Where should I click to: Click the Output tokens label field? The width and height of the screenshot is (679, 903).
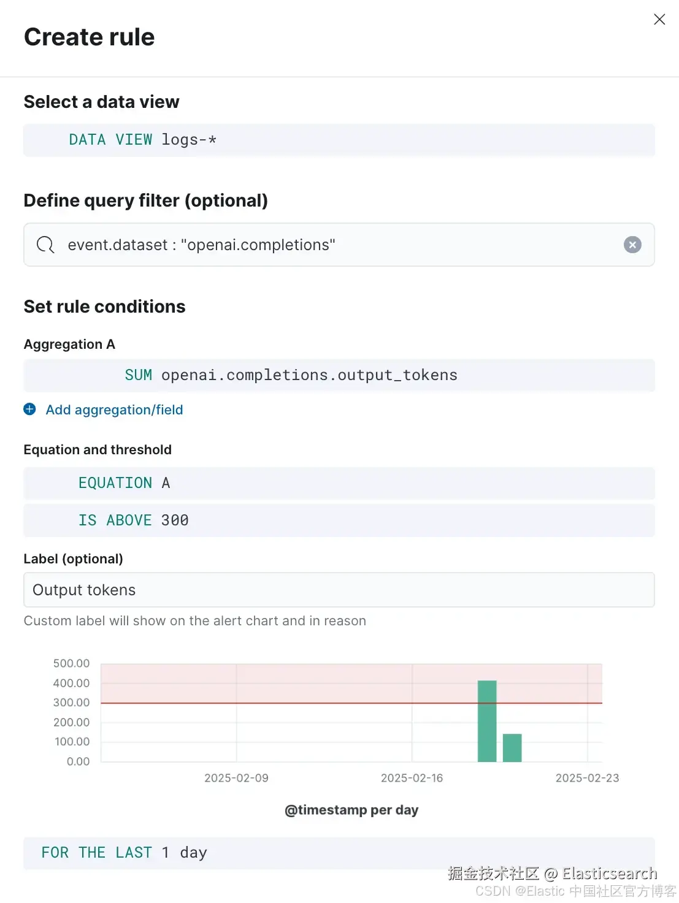click(x=339, y=590)
